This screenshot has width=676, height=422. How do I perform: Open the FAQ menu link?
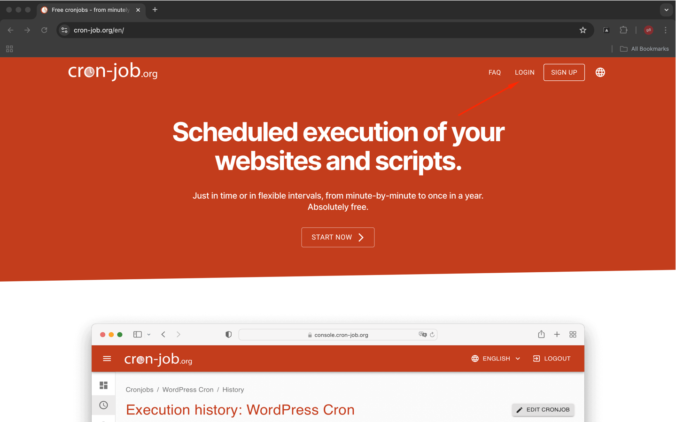(x=494, y=72)
